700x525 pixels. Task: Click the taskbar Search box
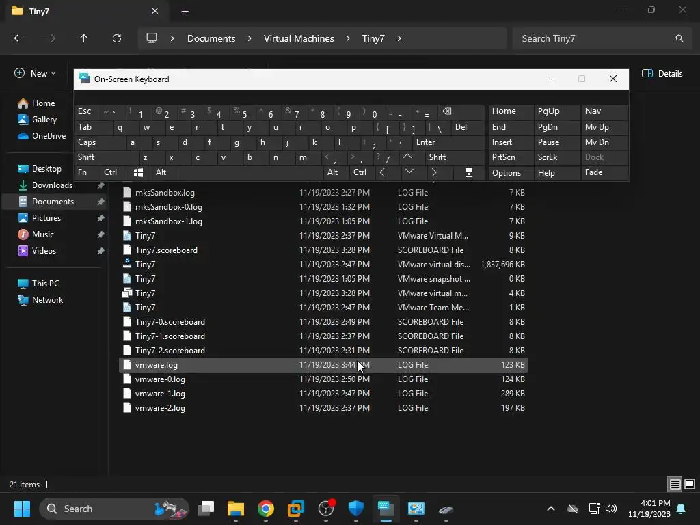click(x=114, y=509)
